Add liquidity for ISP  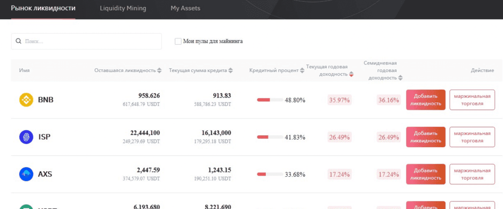tap(426, 137)
